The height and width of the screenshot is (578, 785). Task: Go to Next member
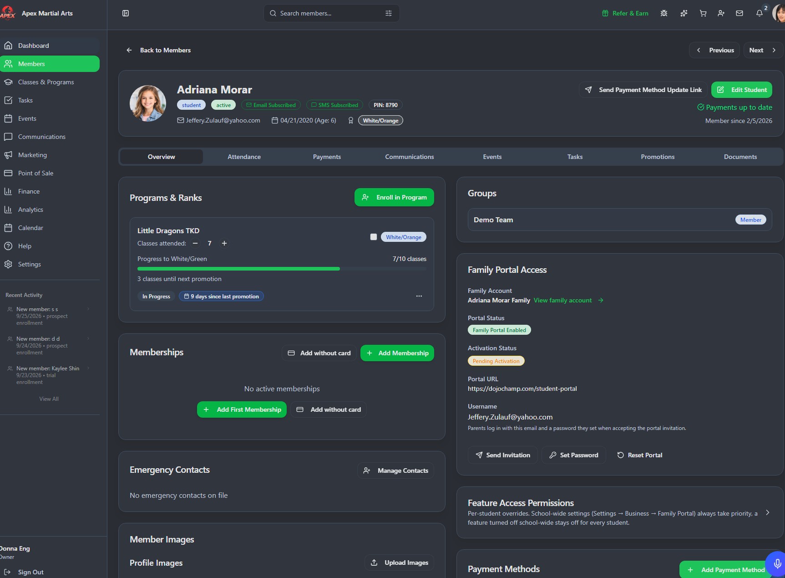pyautogui.click(x=763, y=50)
